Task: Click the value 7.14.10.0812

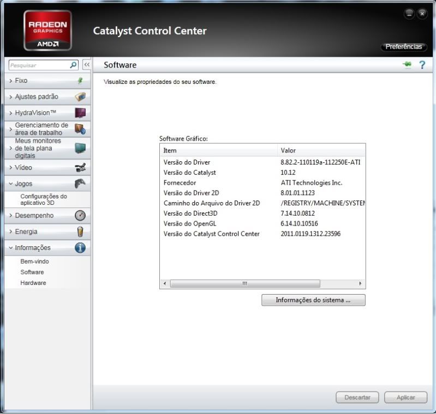Action: pyautogui.click(x=297, y=214)
